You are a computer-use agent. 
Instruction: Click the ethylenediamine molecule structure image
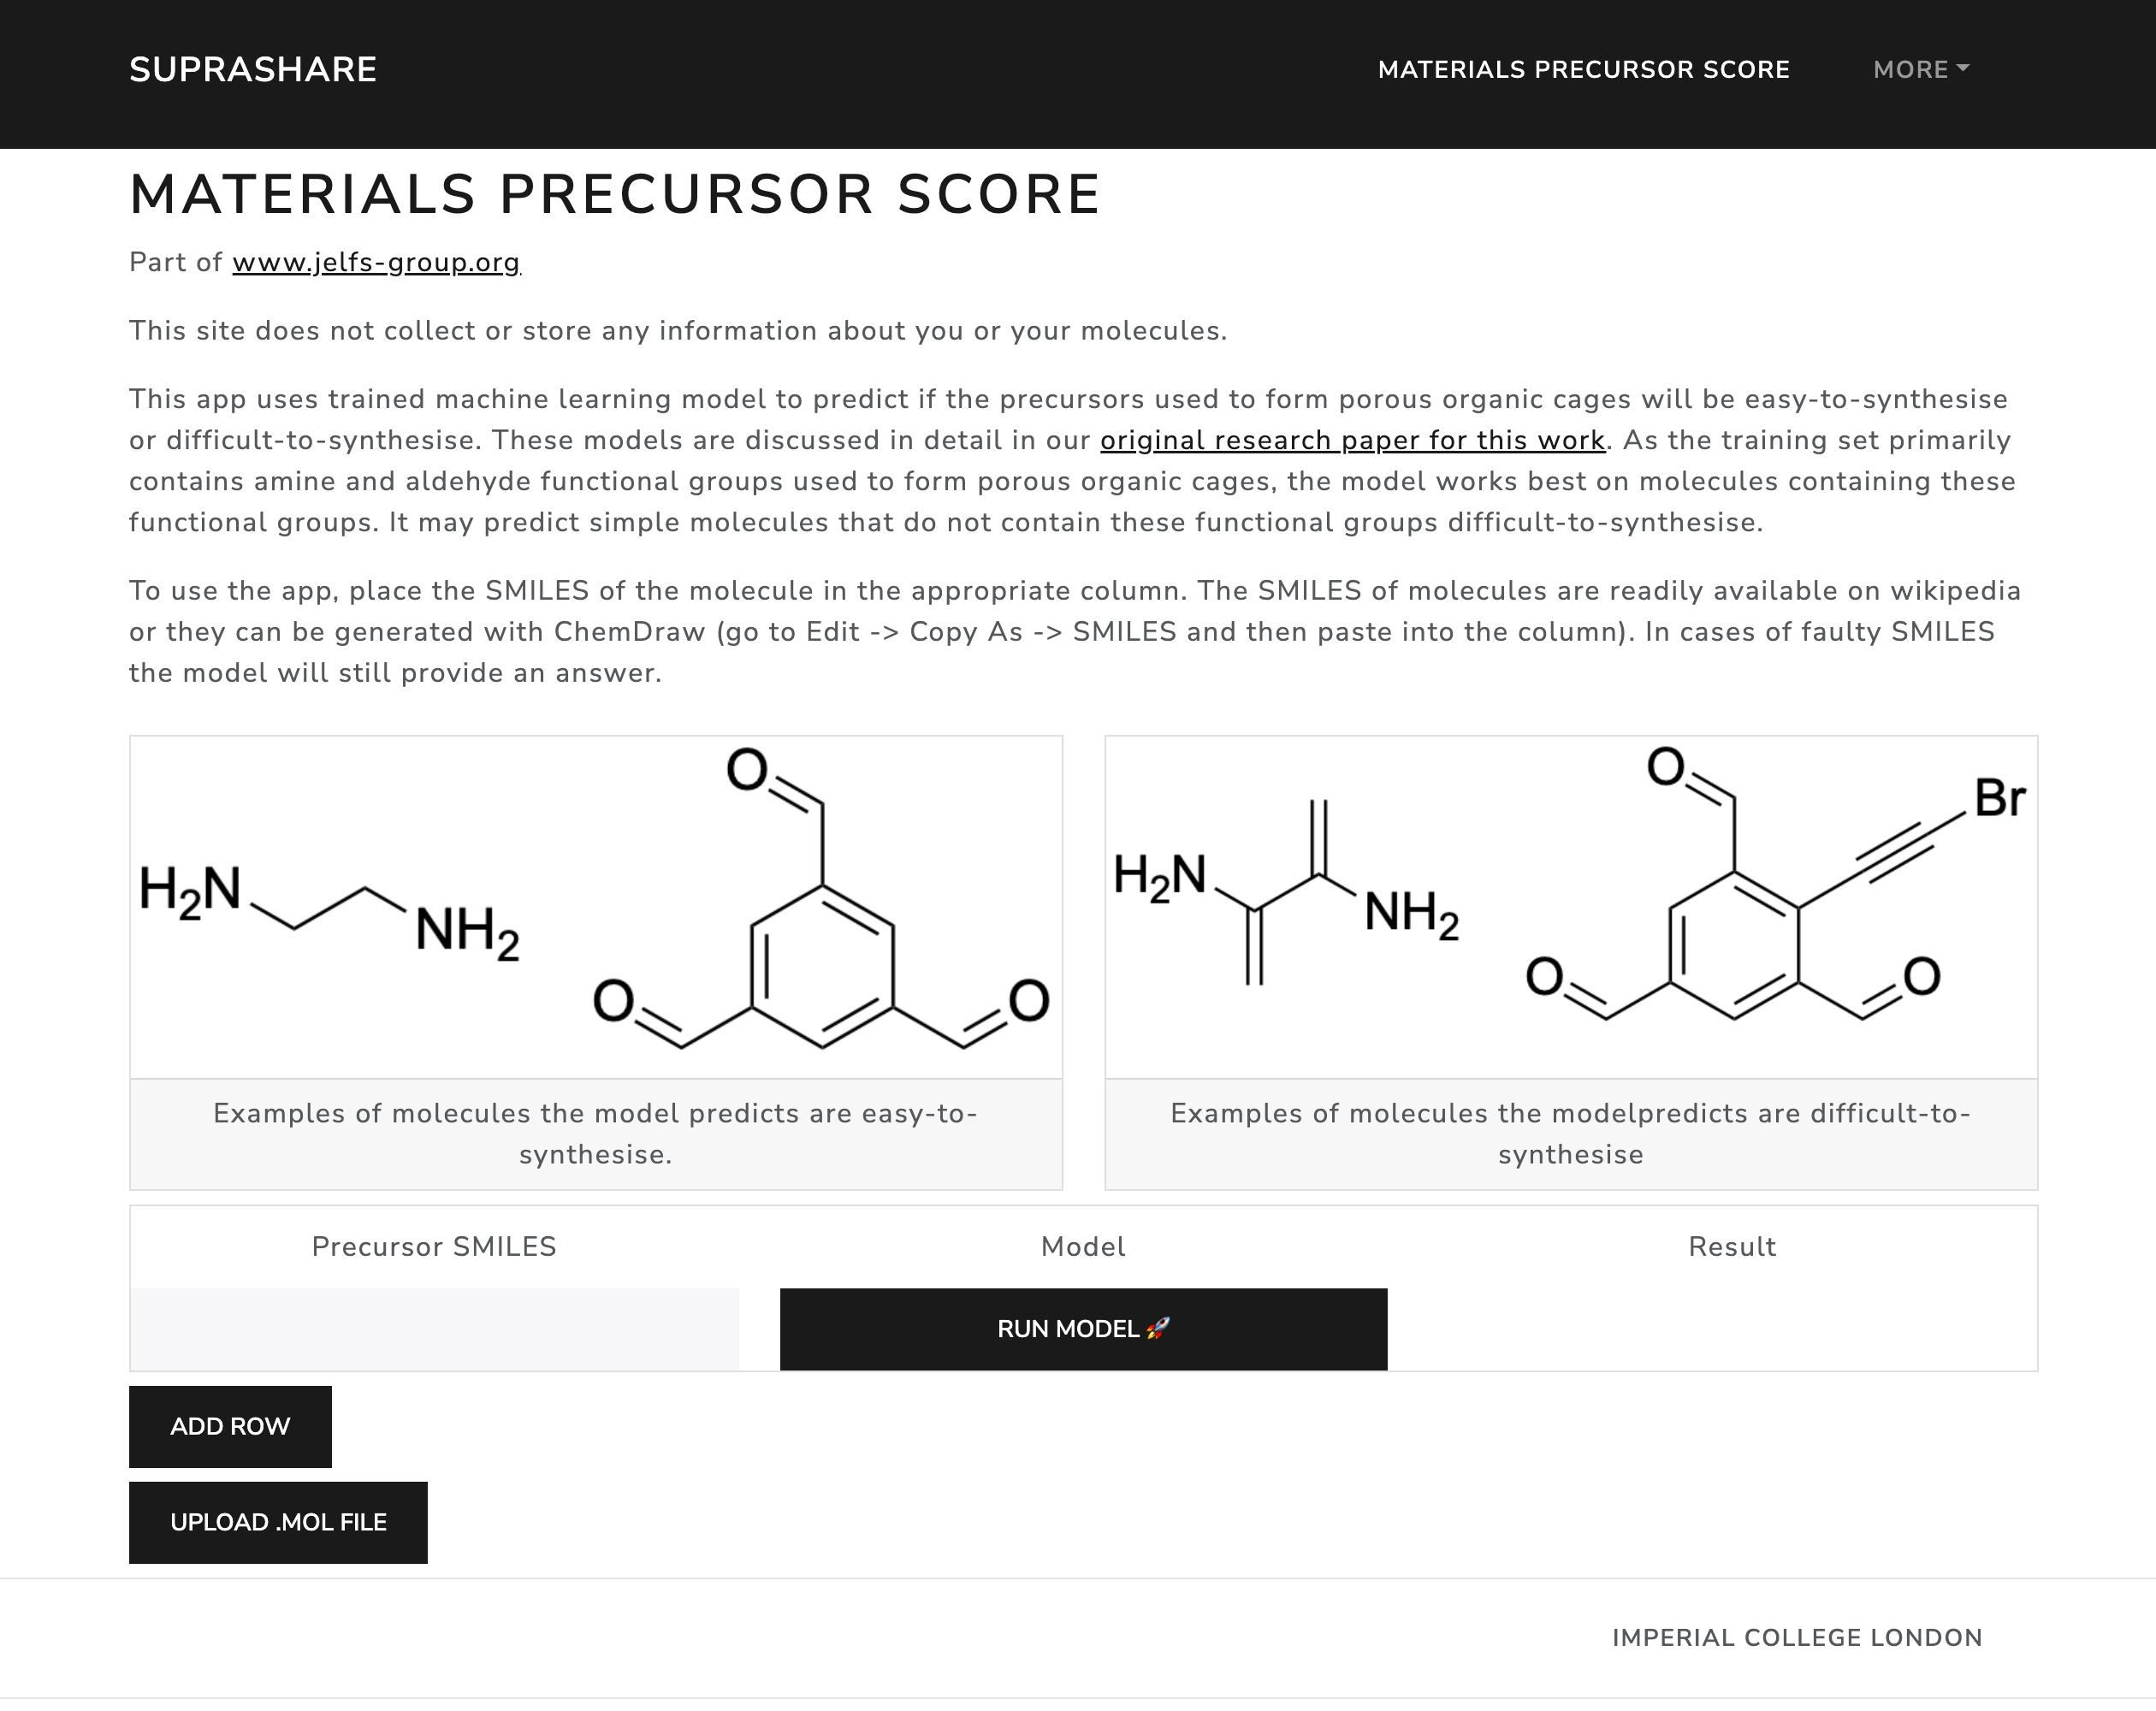pyautogui.click(x=329, y=910)
